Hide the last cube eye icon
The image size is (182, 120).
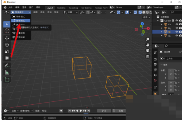pos(177,35)
